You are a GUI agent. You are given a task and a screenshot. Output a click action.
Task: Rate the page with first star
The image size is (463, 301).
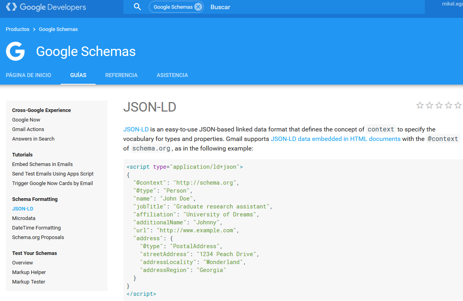click(420, 105)
